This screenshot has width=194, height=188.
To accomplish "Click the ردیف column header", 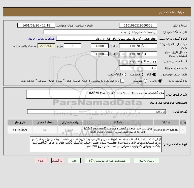I will pos(183,122).
